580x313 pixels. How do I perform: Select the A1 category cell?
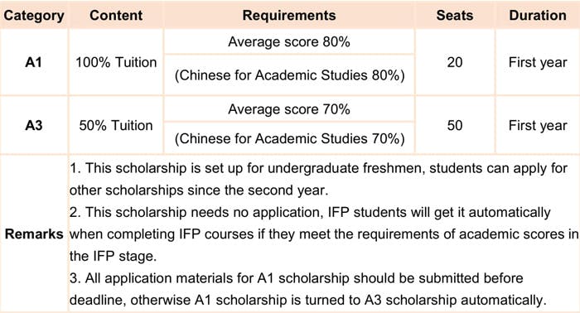point(34,62)
